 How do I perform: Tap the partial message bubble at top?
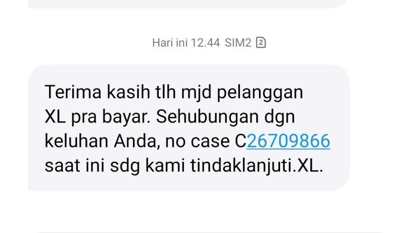click(188, 4)
